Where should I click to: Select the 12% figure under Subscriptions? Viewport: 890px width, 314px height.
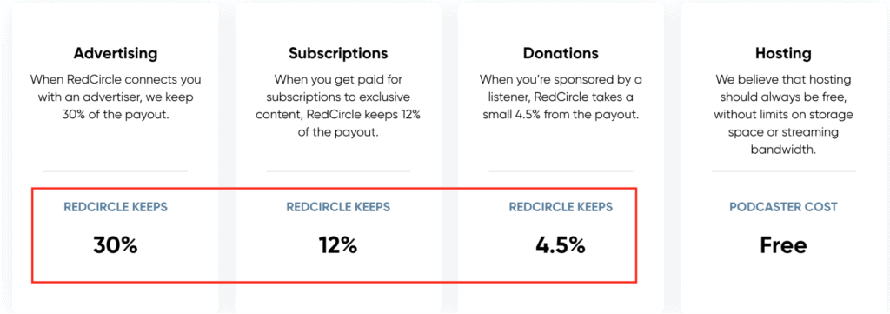point(338,245)
